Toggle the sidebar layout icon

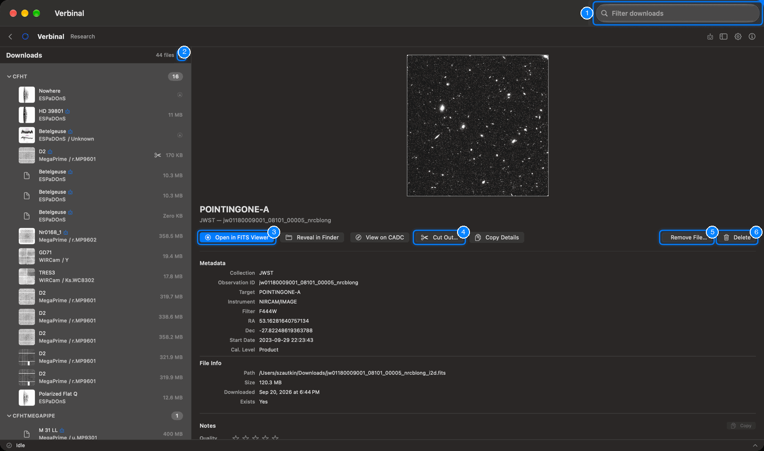point(723,37)
